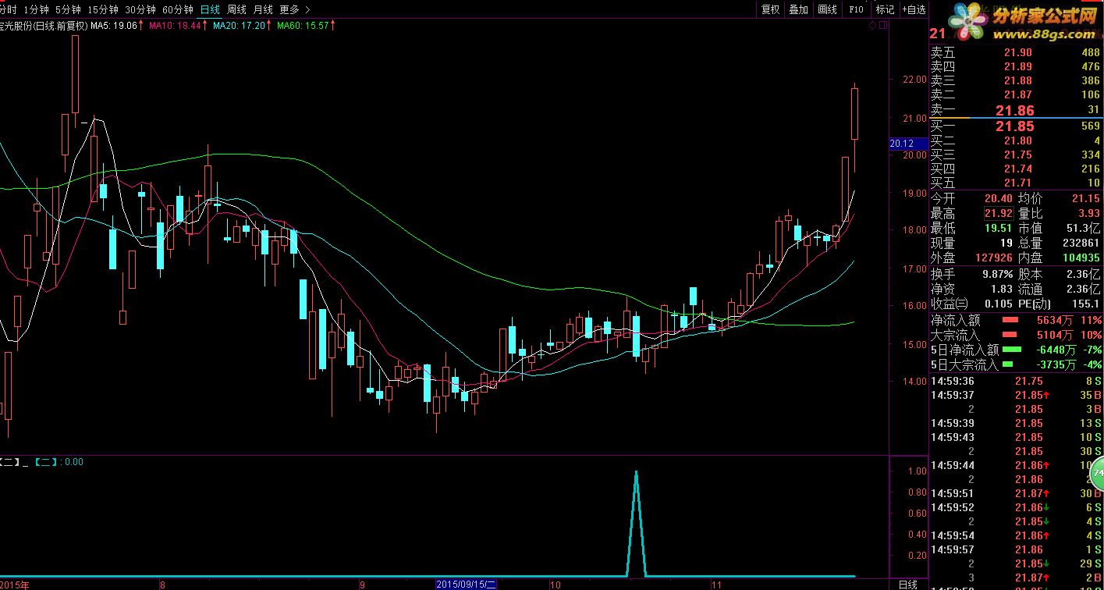1104x590 pixels.
Task: Click the 14:59:44 trade tick row
Action: click(x=1016, y=465)
